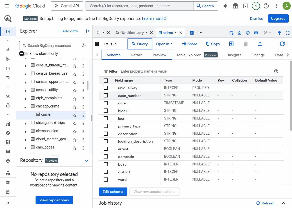Screen dimensions: 292x208
Task: Expand the chicago_taxi_trips dataset
Action: click(x=25, y=123)
